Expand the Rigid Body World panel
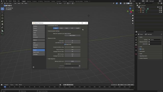Image resolution: width=163 pixels, height=92 pixels. pos(143,56)
